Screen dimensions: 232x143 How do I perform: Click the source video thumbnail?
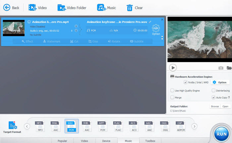pos(14,28)
